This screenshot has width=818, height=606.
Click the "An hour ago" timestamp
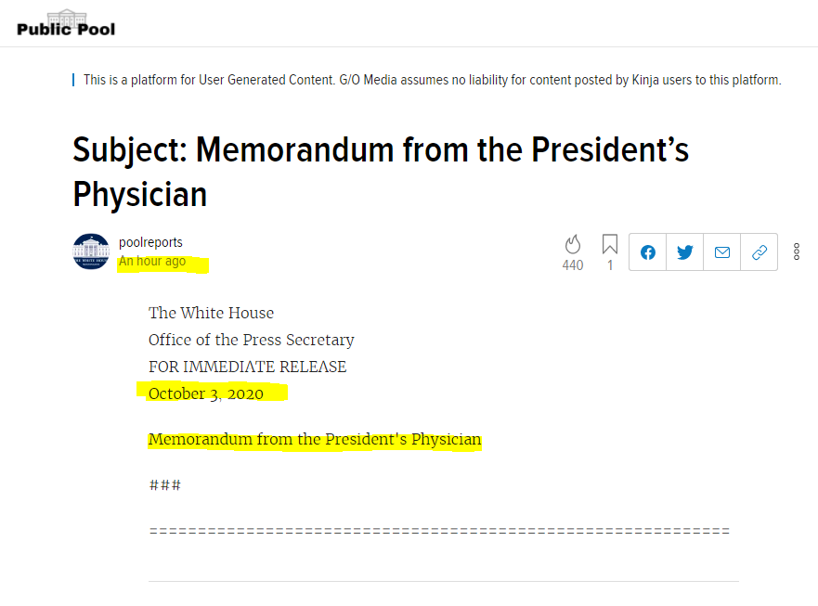(x=152, y=262)
